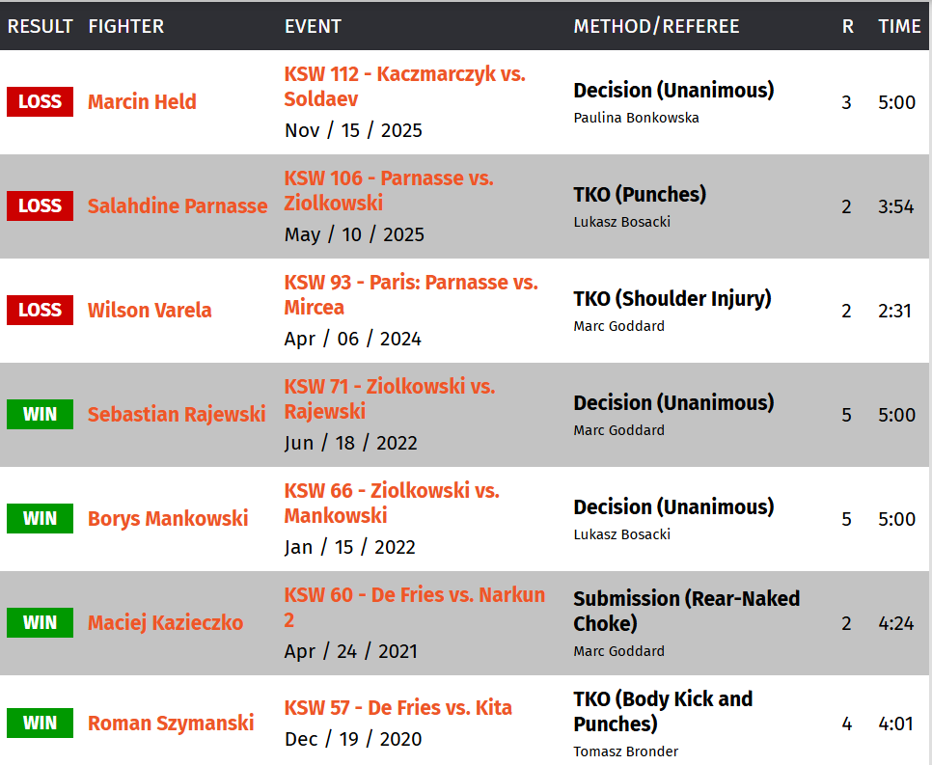Click the WIN badge for Sebastian Rajewski
The width and height of the screenshot is (932, 765).
click(x=40, y=415)
